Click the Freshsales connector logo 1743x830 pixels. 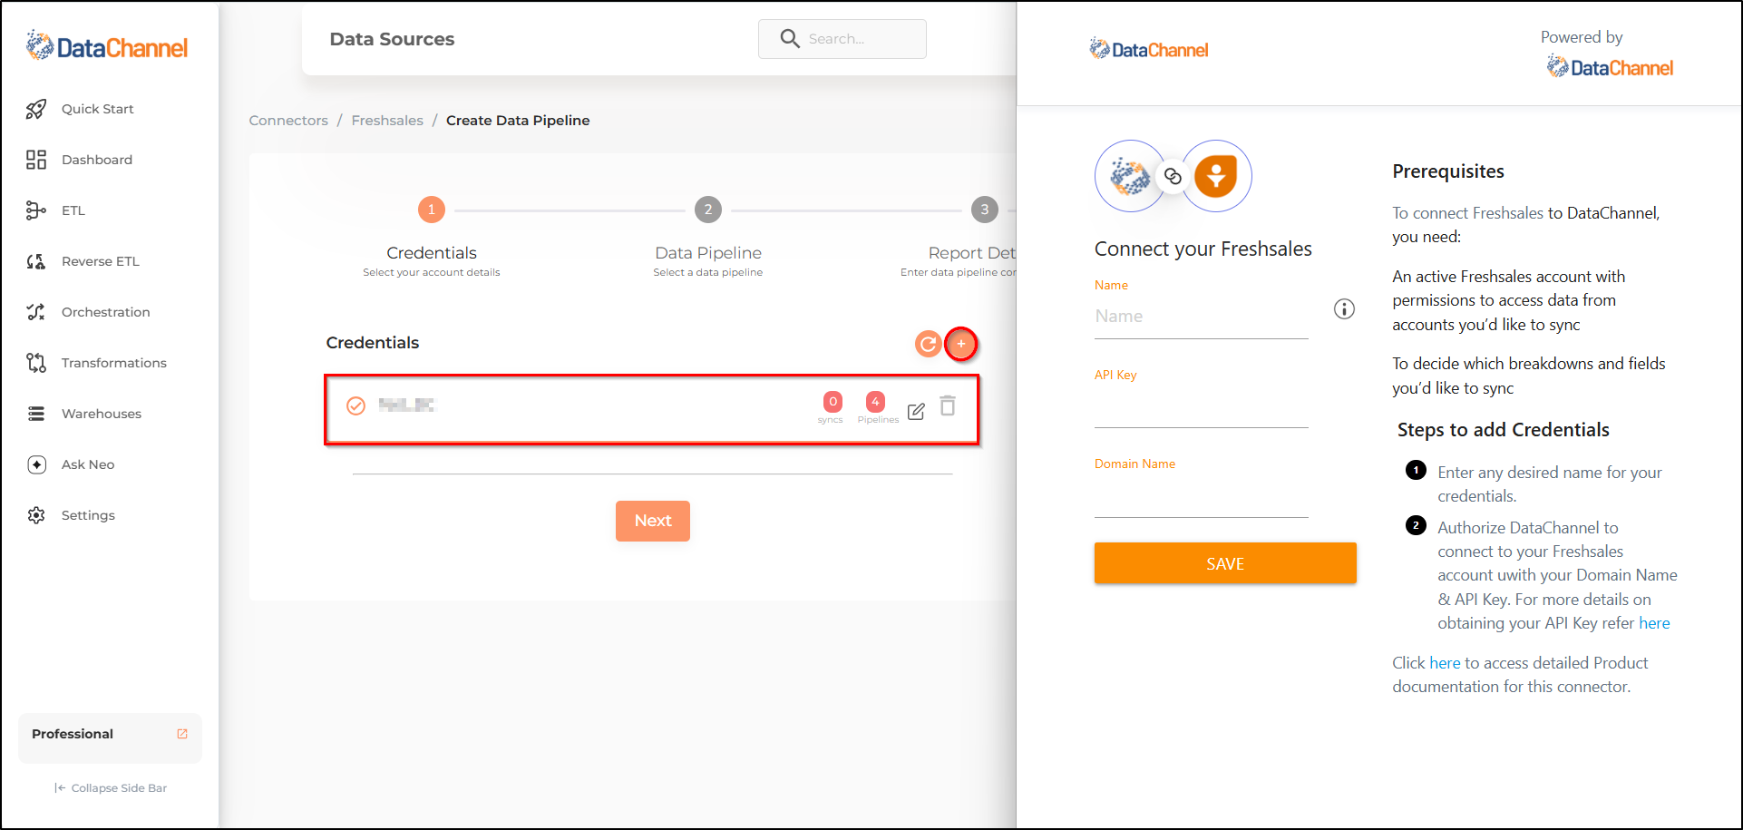tap(1216, 176)
